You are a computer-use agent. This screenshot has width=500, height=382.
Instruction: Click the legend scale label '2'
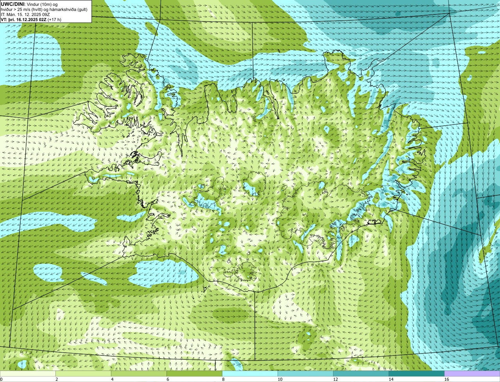[57, 379]
